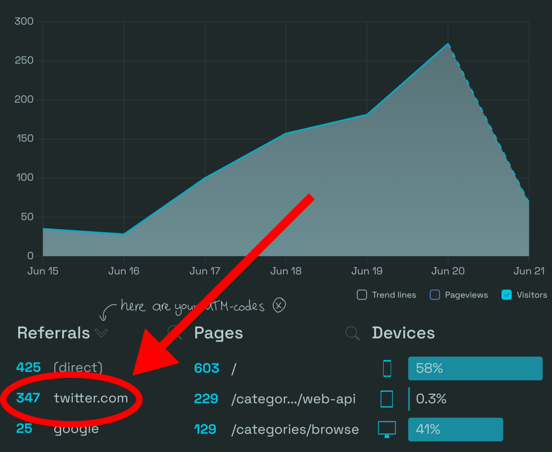Click the 300 y-axis label
Screen dimensions: 552x452
[24, 21]
